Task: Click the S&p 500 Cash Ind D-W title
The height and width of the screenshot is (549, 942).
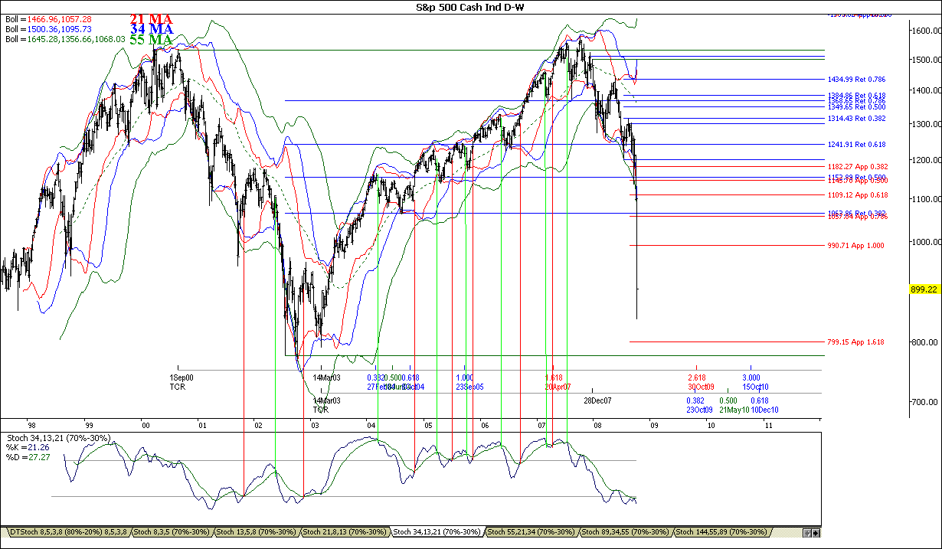Action: pyautogui.click(x=471, y=7)
